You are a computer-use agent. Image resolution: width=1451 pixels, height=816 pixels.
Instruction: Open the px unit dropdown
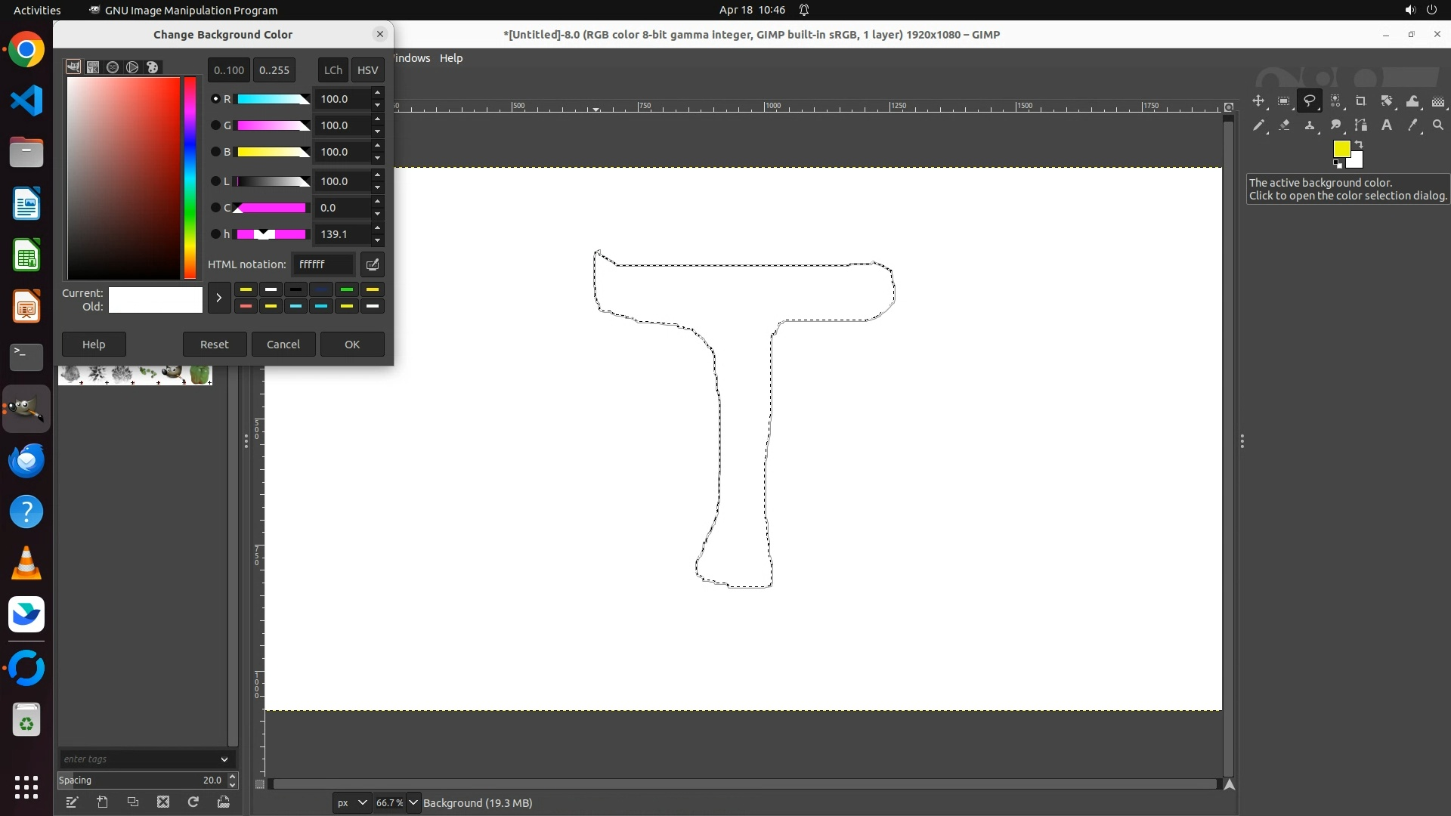(x=351, y=802)
